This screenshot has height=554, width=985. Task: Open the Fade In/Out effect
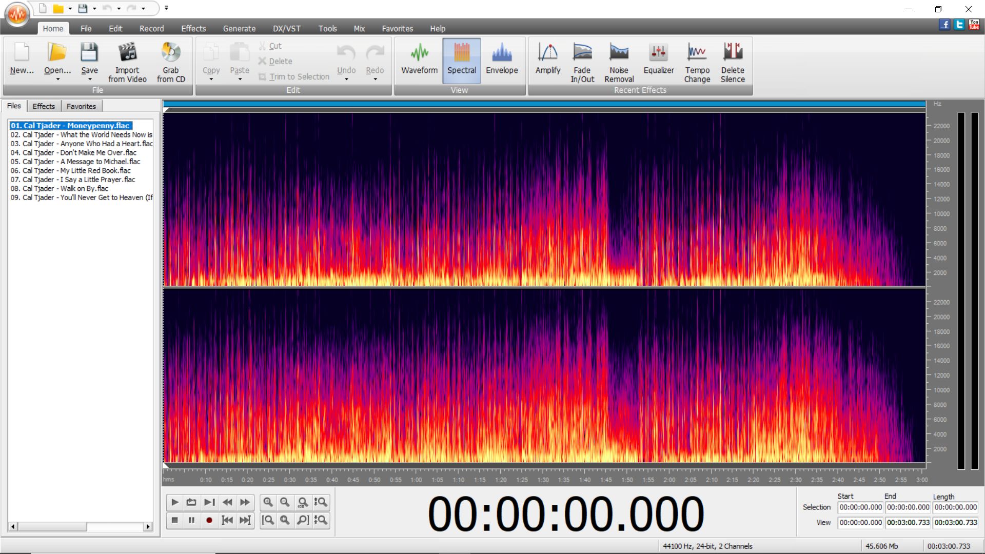pyautogui.click(x=582, y=61)
